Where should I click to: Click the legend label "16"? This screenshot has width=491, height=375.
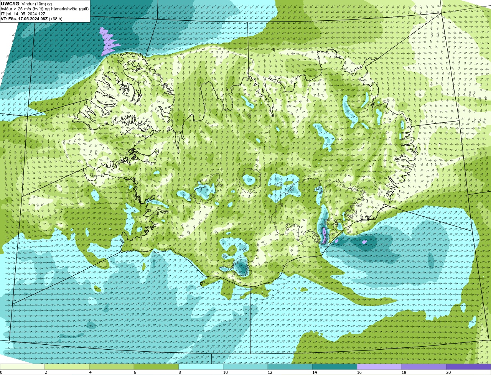(x=359, y=372)
